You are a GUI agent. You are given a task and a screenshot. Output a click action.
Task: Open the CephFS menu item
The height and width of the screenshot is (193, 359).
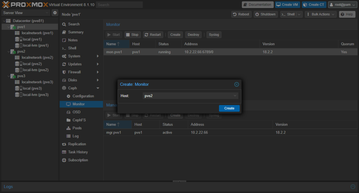(x=81, y=120)
